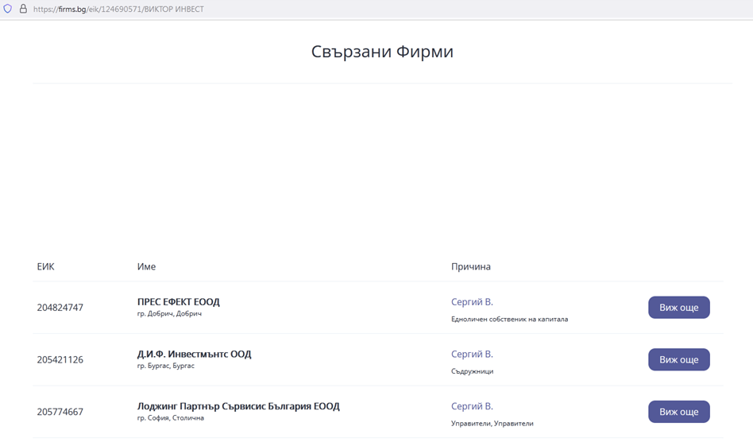Click EIK number 204824747
The width and height of the screenshot is (753, 442).
coord(60,308)
